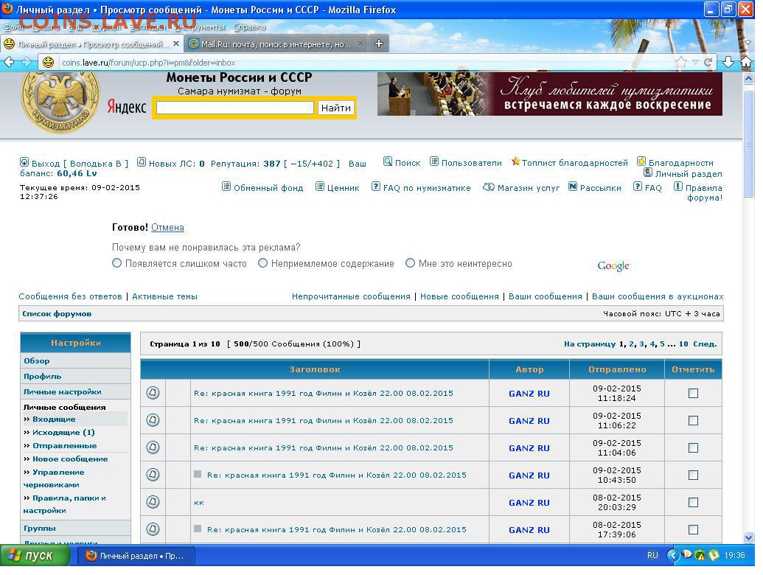Expand the hidden system tray icons
763x575 pixels.
click(x=673, y=555)
